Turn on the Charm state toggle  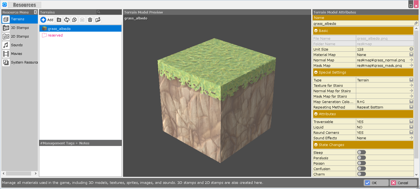(x=361, y=174)
